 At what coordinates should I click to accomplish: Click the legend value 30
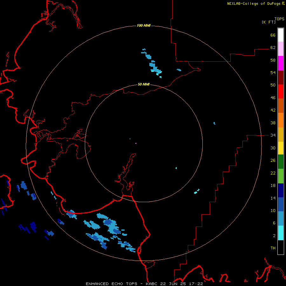[x=273, y=148]
